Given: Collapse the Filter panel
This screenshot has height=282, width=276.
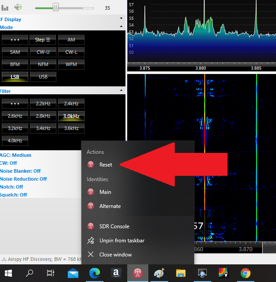Looking at the screenshot, I should 121,91.
